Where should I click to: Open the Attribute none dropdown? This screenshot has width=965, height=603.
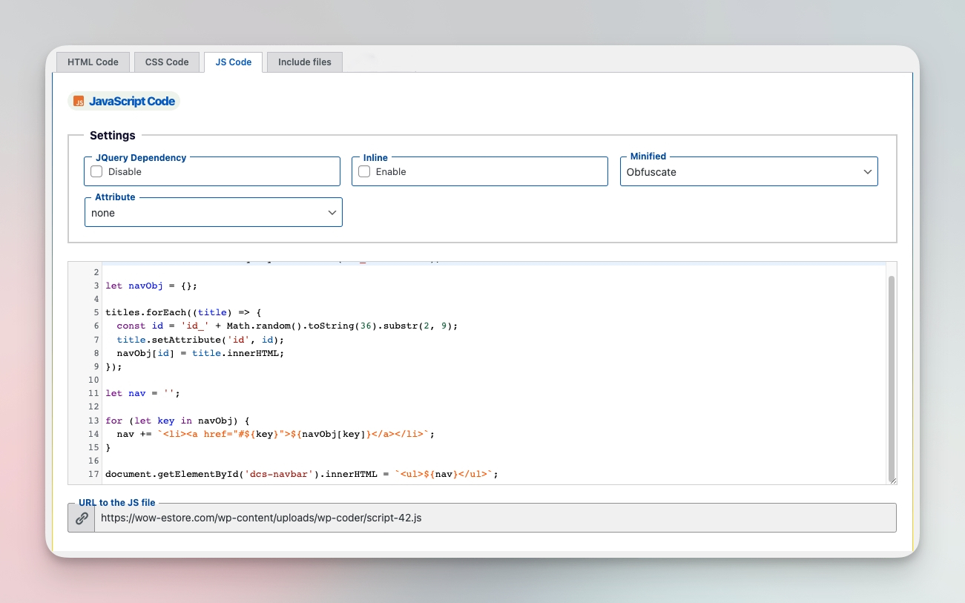pos(214,213)
